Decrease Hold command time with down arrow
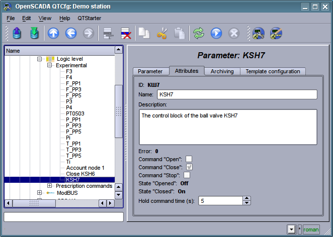The height and width of the screenshot is (237, 333). click(246, 203)
